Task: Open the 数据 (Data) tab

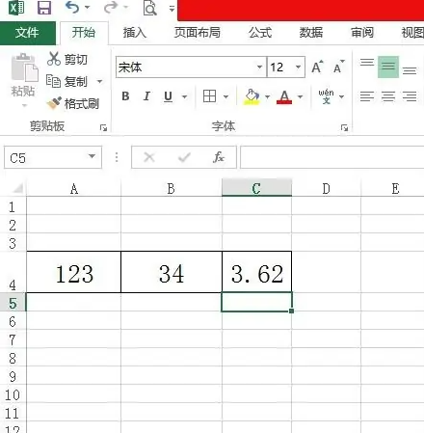Action: pyautogui.click(x=311, y=33)
